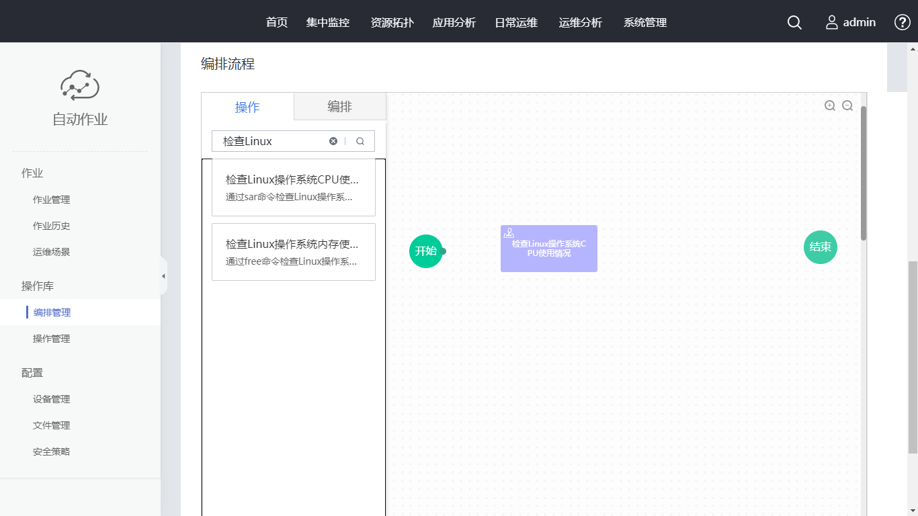Clear the 检查Linux search text
This screenshot has height=516, width=918.
pyautogui.click(x=333, y=141)
